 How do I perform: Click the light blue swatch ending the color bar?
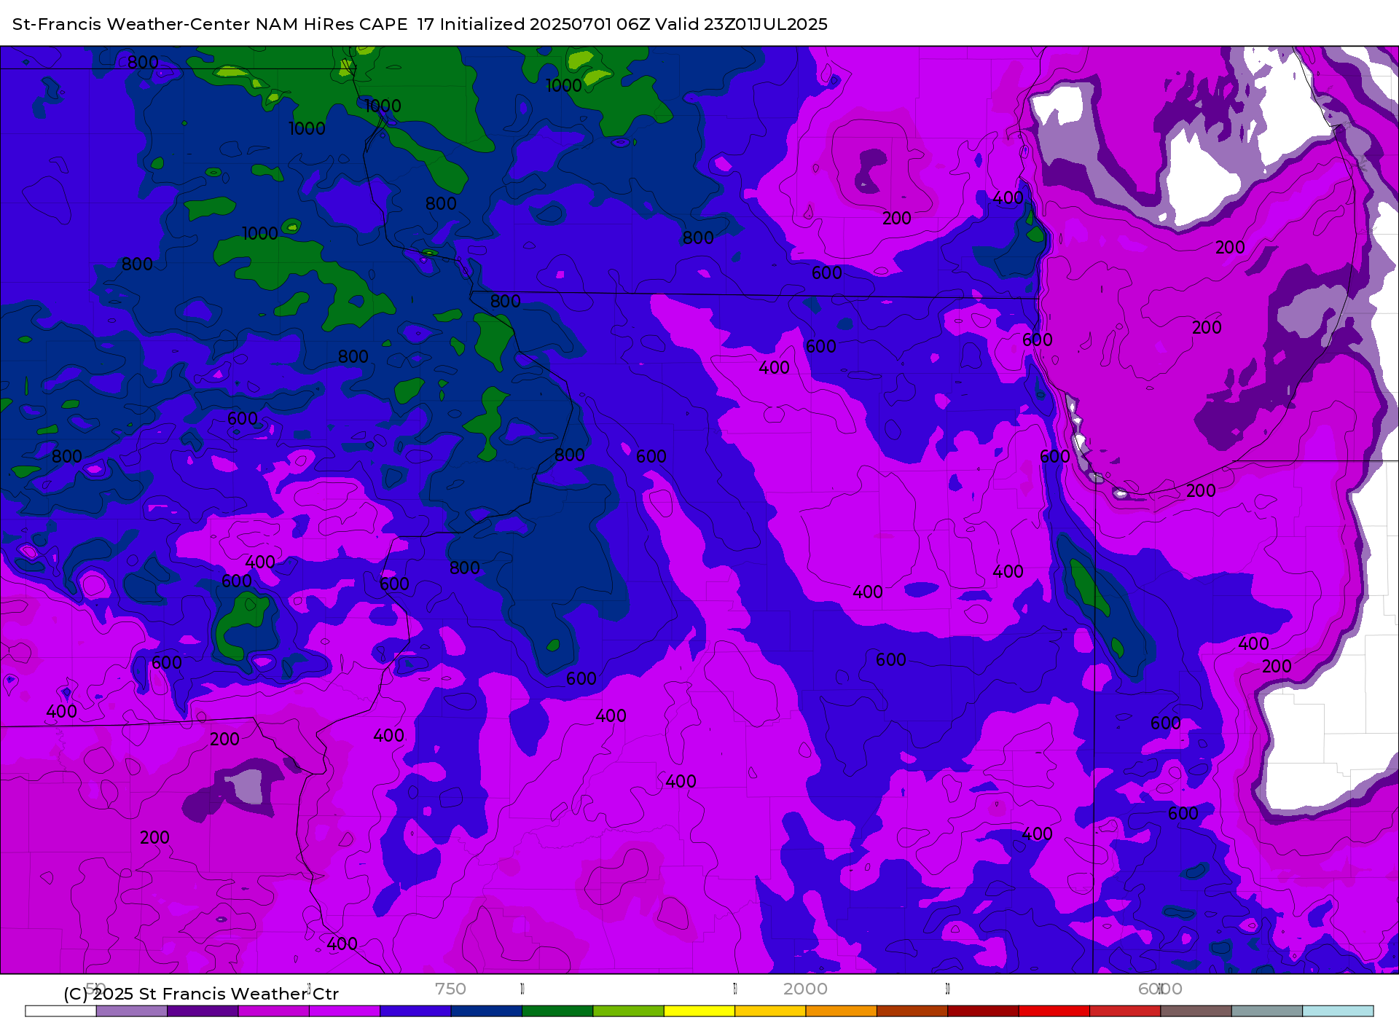[x=1338, y=1011]
